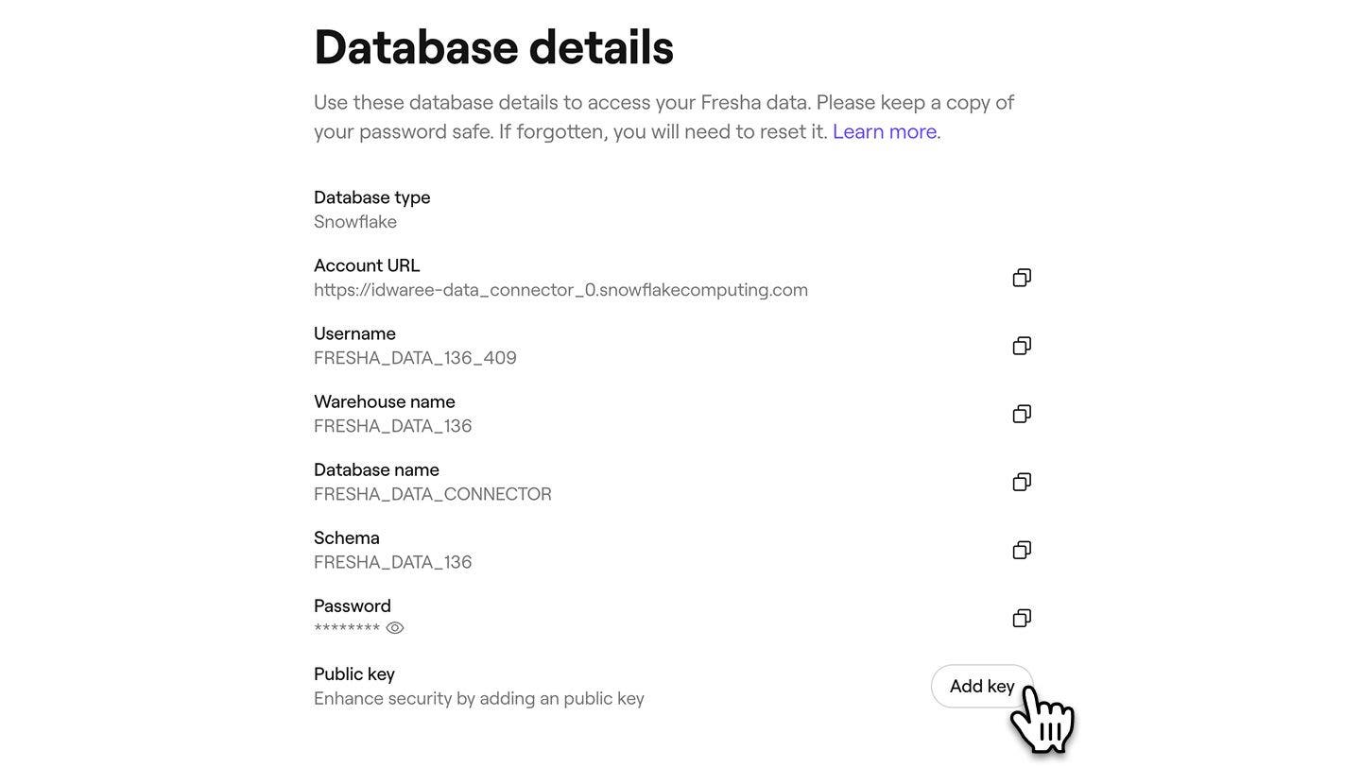Click the Database details heading
This screenshot has height=767, width=1361.
pyautogui.click(x=493, y=47)
